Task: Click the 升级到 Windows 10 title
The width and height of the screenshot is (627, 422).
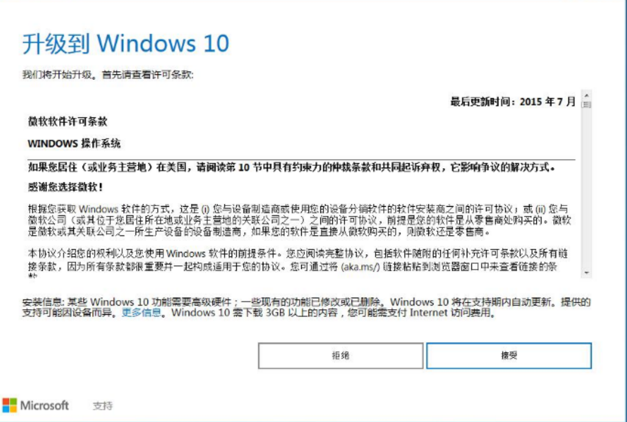Action: pos(126,43)
